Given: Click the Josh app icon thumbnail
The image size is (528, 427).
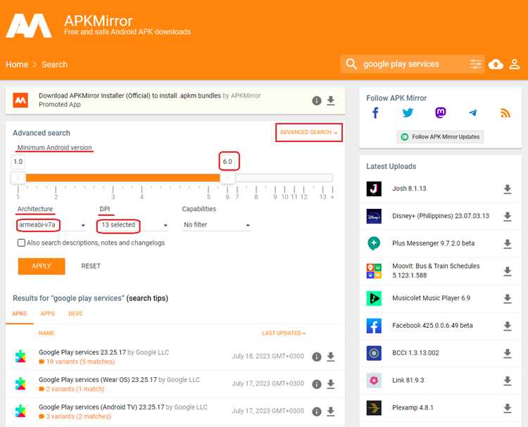Looking at the screenshot, I should [374, 189].
